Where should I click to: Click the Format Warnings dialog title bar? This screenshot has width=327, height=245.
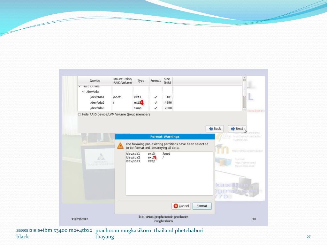tap(165, 137)
